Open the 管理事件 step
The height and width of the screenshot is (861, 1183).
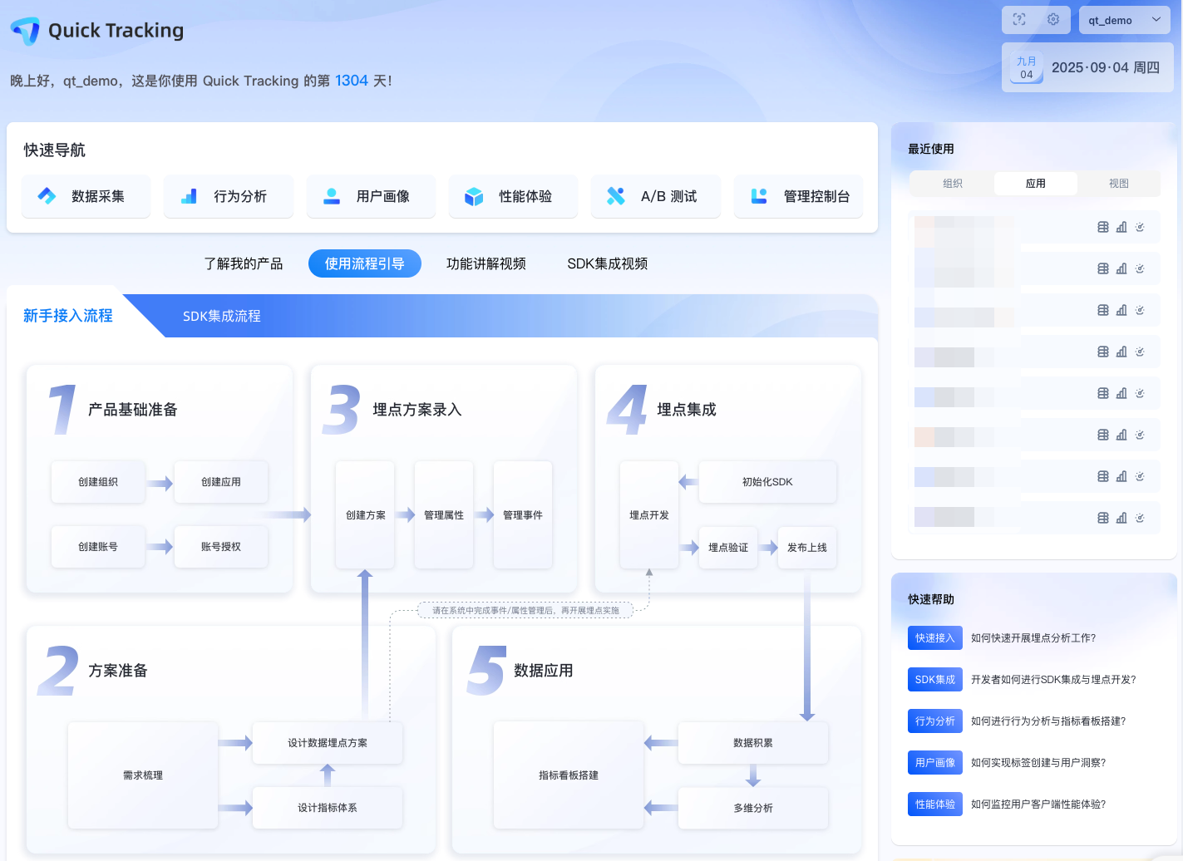(x=523, y=515)
